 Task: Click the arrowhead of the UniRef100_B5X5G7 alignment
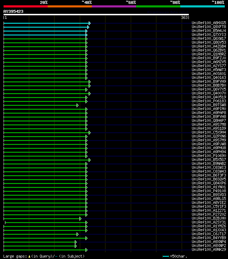tap(89, 160)
